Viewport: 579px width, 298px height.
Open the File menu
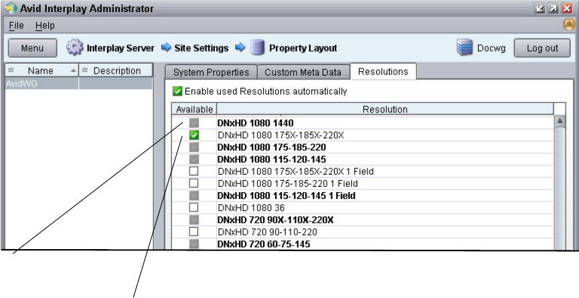click(16, 25)
